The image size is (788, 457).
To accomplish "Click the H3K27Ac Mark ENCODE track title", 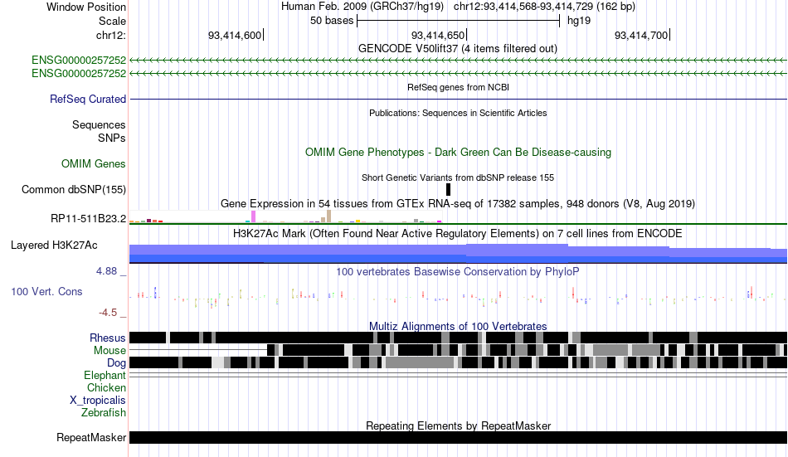I will click(458, 233).
